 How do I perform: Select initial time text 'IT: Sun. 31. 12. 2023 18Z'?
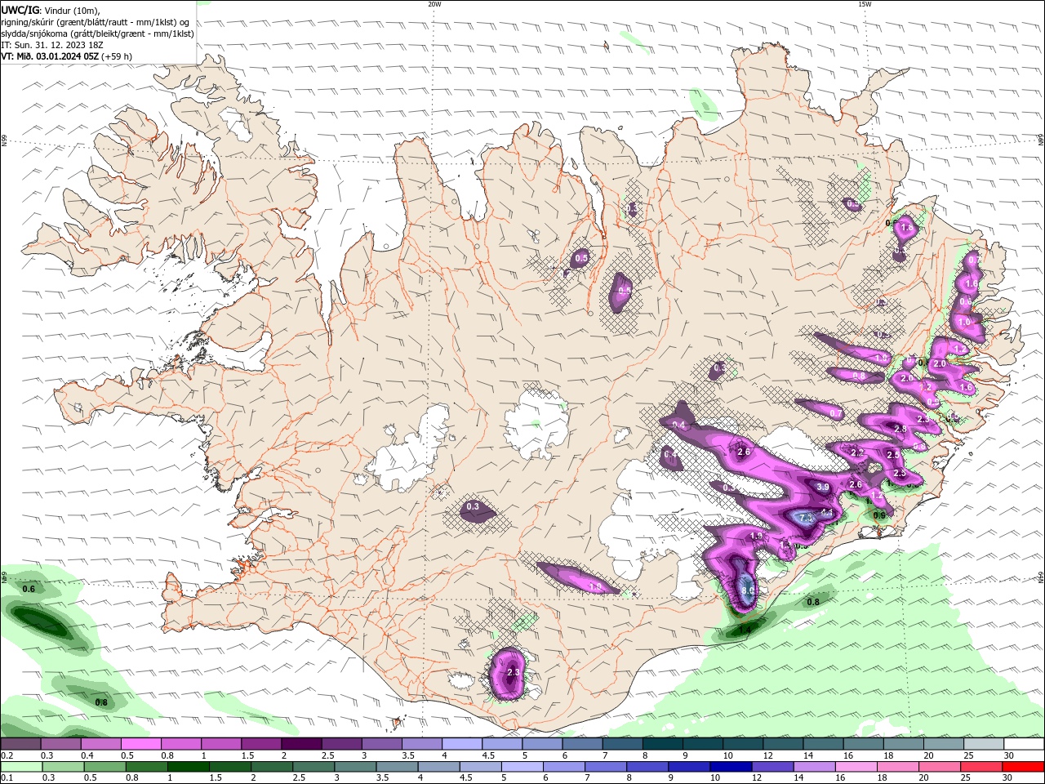[51, 45]
